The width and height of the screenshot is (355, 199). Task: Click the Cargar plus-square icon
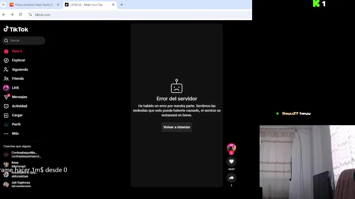point(6,115)
